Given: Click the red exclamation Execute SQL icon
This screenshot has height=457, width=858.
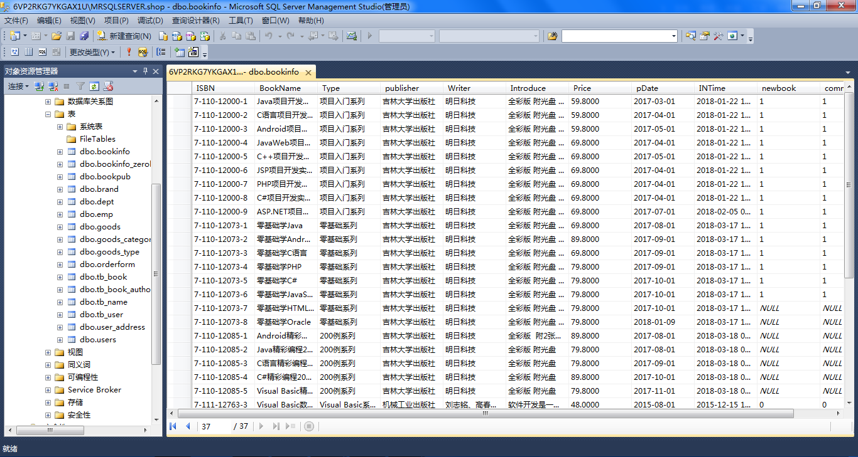Looking at the screenshot, I should click(129, 52).
